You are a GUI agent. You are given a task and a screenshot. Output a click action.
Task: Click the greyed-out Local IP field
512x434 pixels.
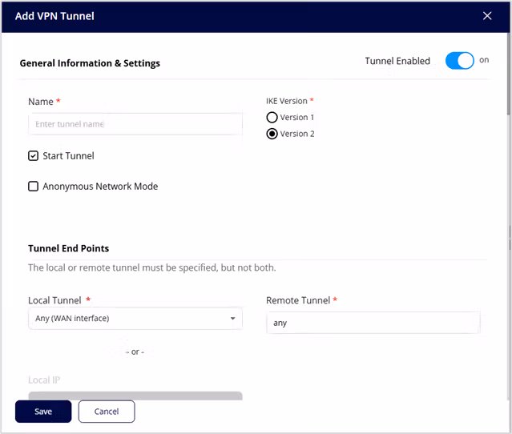tap(135, 396)
